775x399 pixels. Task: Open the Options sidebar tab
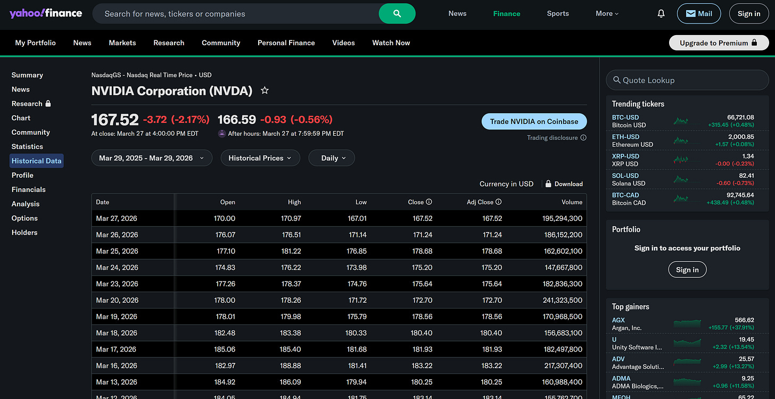[24, 218]
